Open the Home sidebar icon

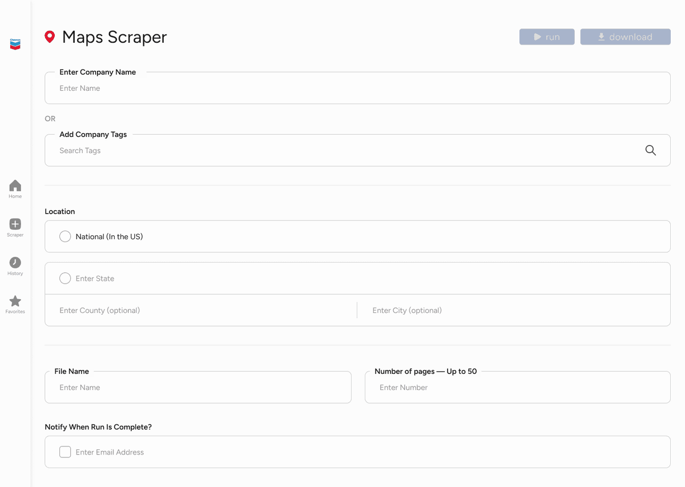(x=14, y=186)
